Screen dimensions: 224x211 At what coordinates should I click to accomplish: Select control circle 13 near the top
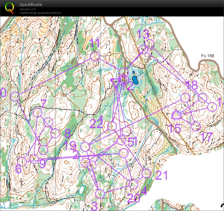tap(143, 49)
